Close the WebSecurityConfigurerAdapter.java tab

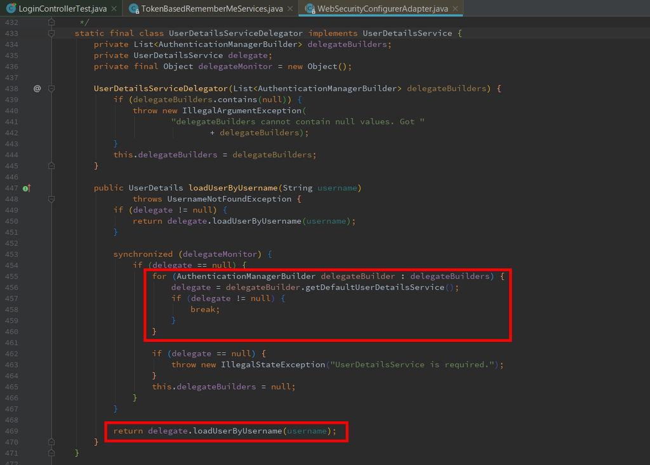pos(455,8)
